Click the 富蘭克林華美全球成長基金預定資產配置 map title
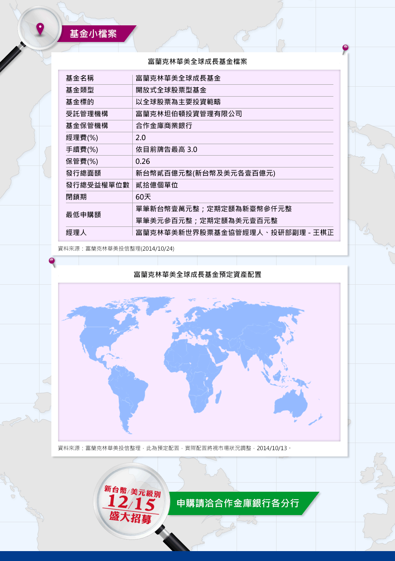The height and width of the screenshot is (561, 395). pyautogui.click(x=197, y=274)
